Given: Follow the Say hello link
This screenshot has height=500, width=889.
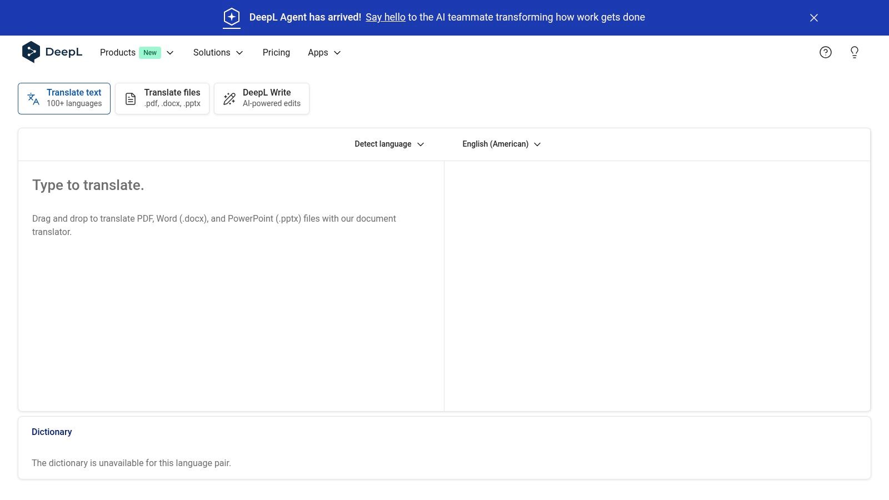Looking at the screenshot, I should (x=386, y=17).
